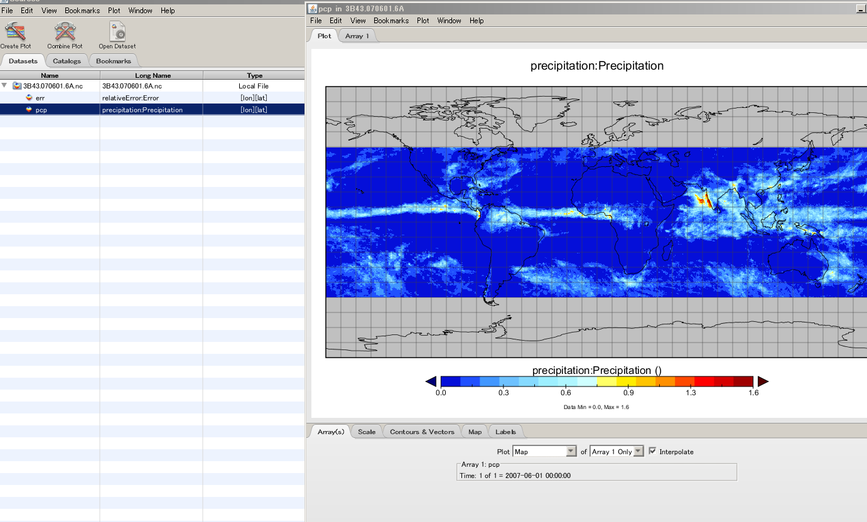Open File menu in Sources window
The image size is (867, 522).
tap(7, 11)
